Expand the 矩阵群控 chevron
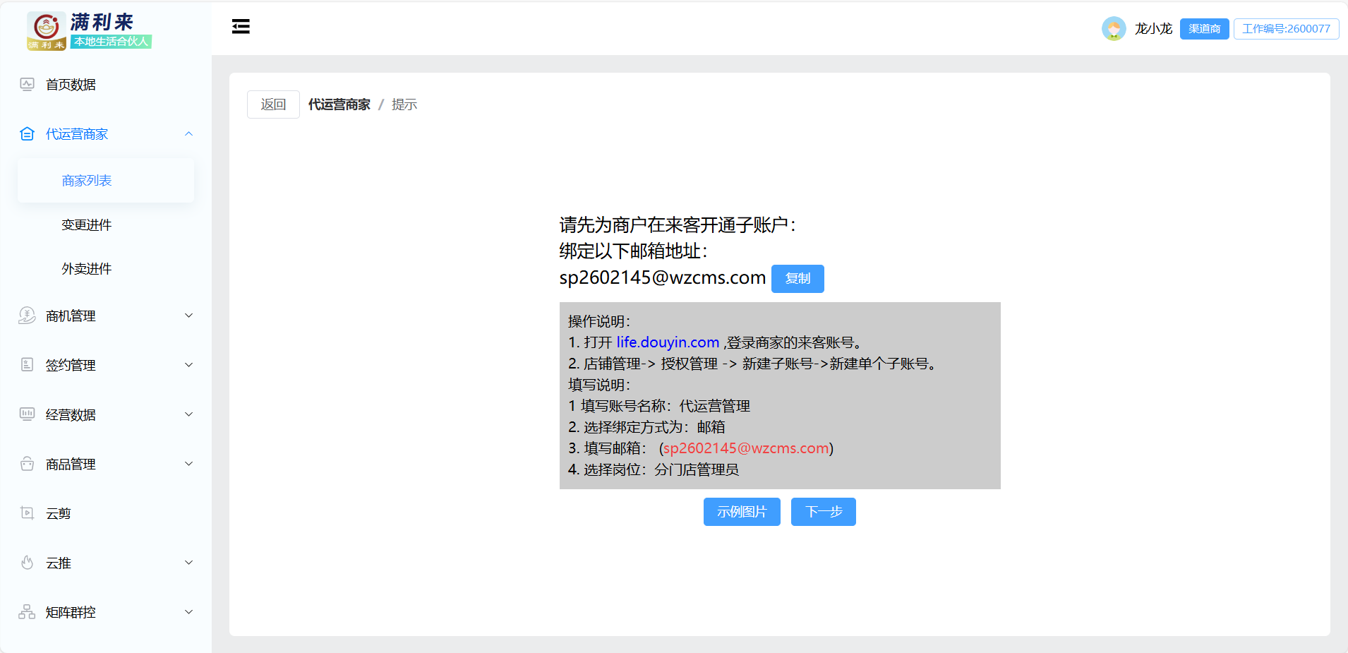 click(188, 612)
